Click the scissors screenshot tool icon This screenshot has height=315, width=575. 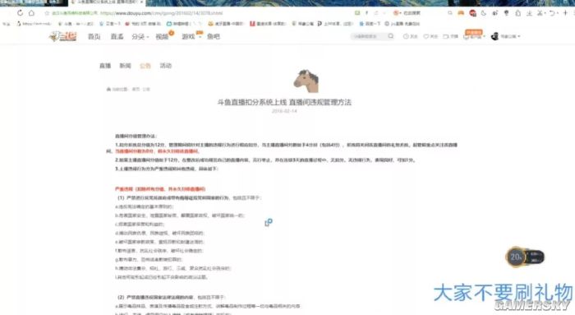(540, 13)
